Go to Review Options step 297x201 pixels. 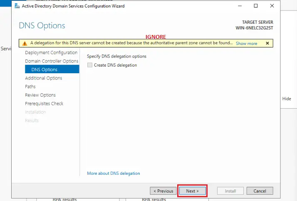(40, 95)
